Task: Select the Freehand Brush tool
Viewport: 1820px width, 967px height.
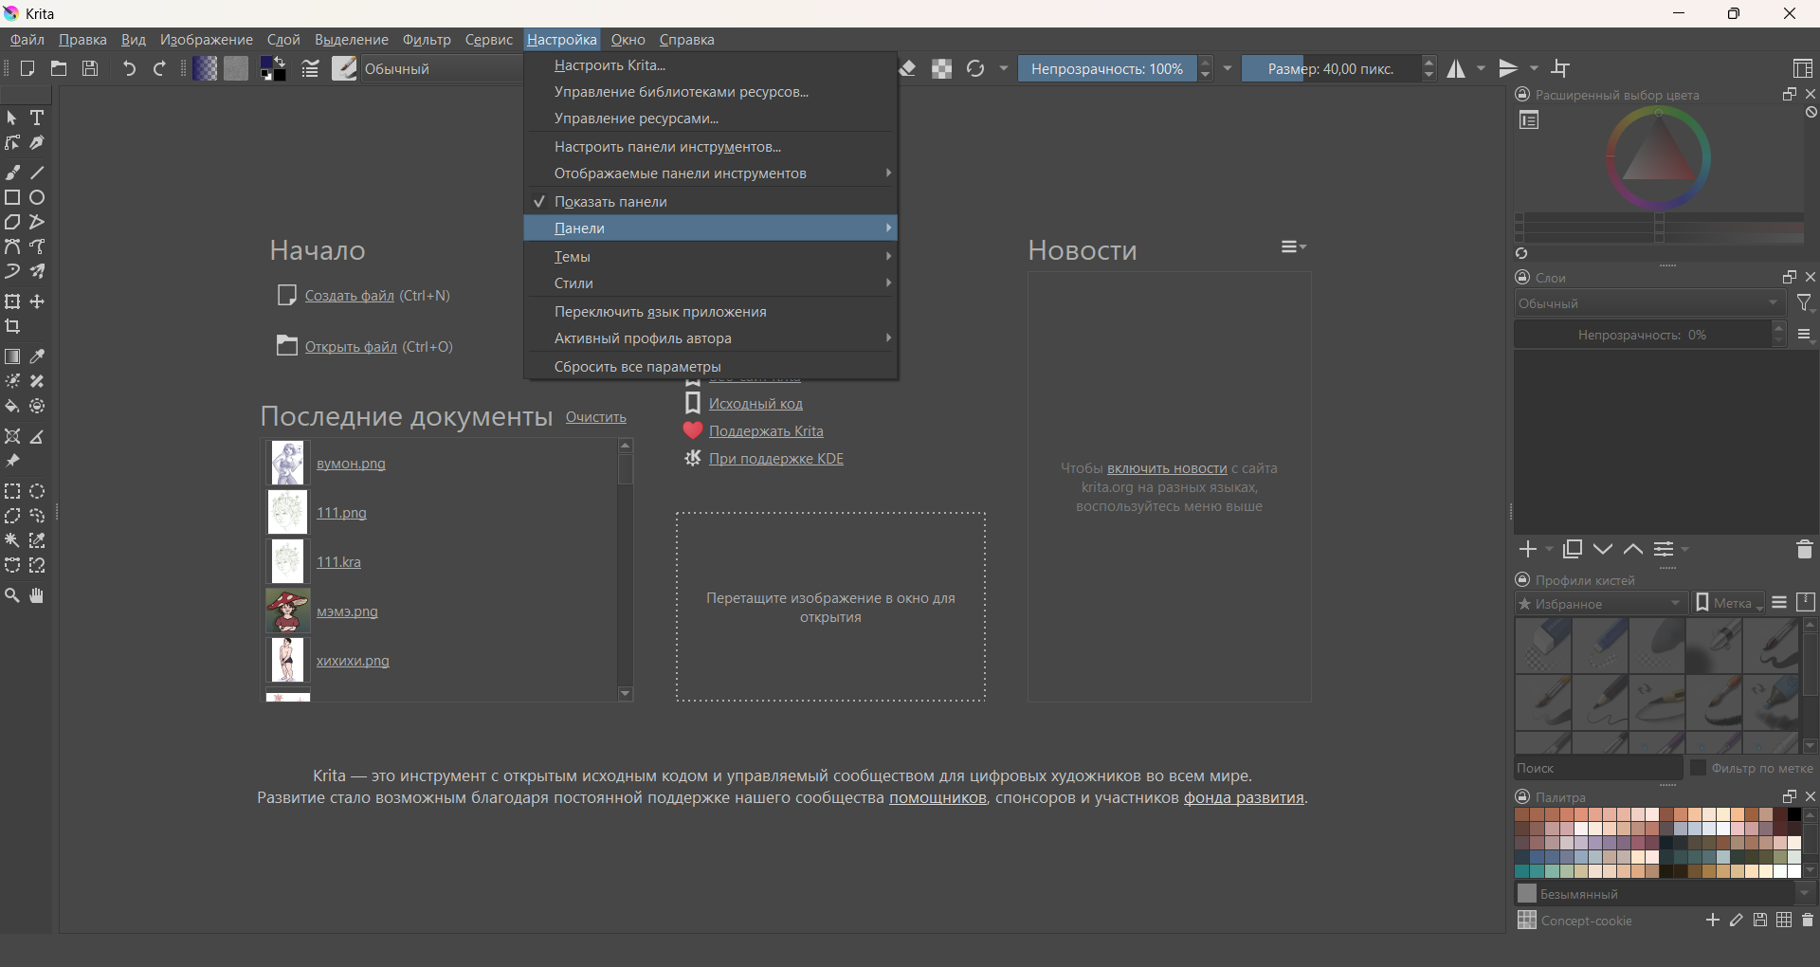Action: (12, 173)
